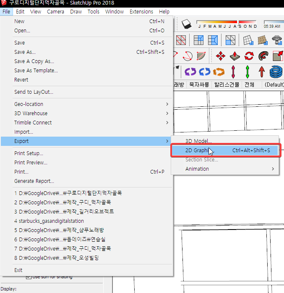
Task: Open the Window menu
Action: coord(115,12)
